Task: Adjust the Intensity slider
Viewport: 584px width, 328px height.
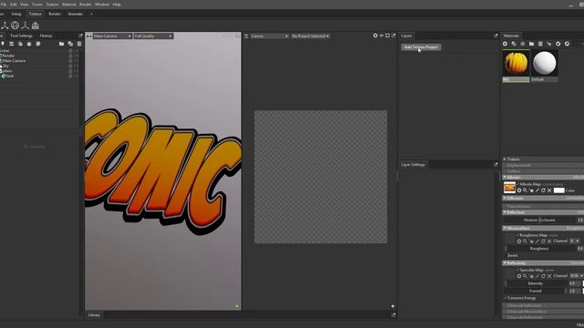Action: click(x=536, y=283)
